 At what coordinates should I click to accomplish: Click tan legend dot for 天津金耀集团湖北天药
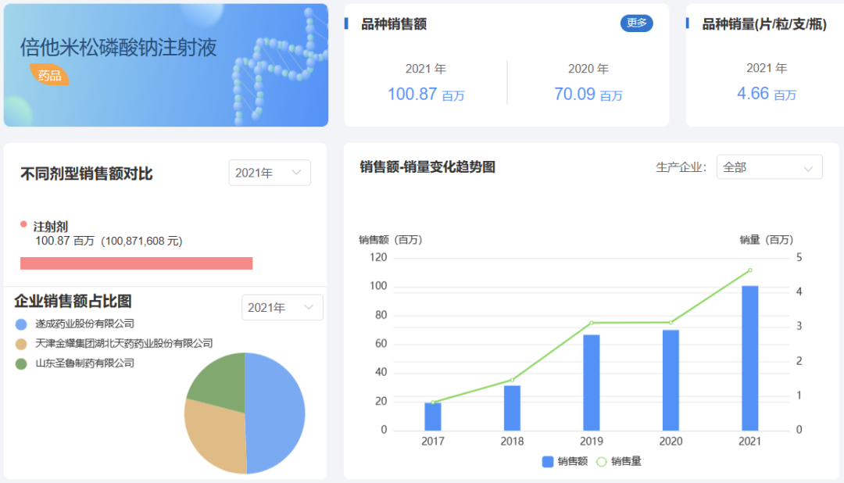[x=21, y=344]
